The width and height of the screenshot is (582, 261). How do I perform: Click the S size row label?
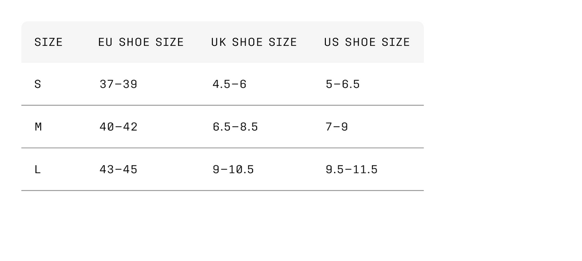38,84
